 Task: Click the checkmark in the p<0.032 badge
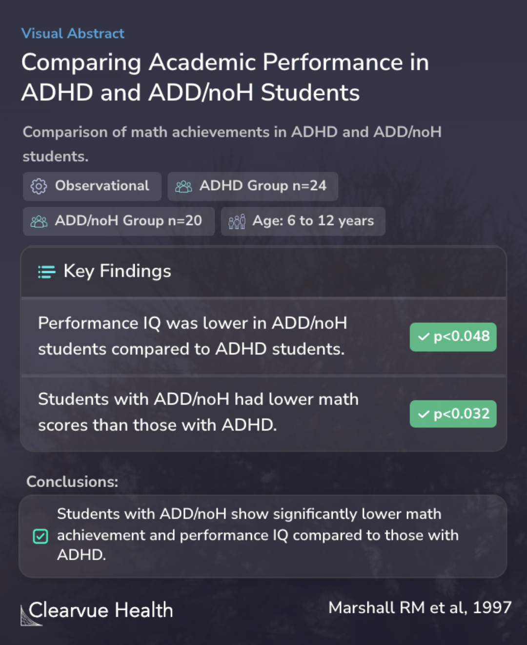click(424, 414)
